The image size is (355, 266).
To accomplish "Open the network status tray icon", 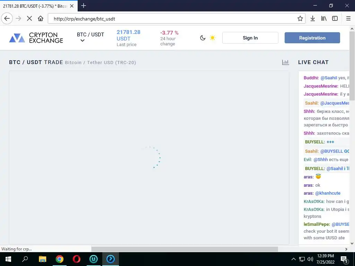I will click(x=302, y=259).
